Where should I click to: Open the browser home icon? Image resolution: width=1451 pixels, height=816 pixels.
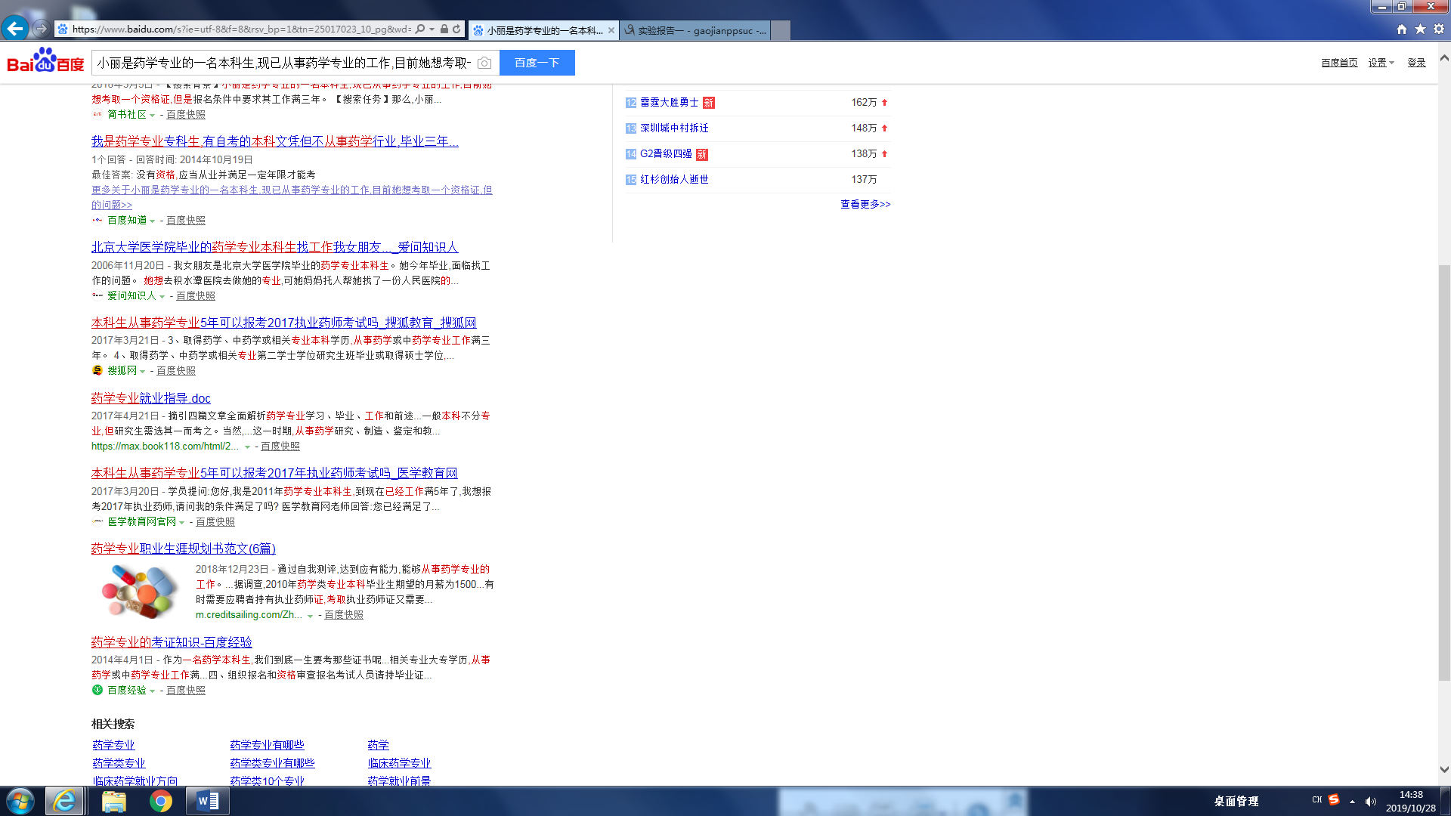(1402, 29)
